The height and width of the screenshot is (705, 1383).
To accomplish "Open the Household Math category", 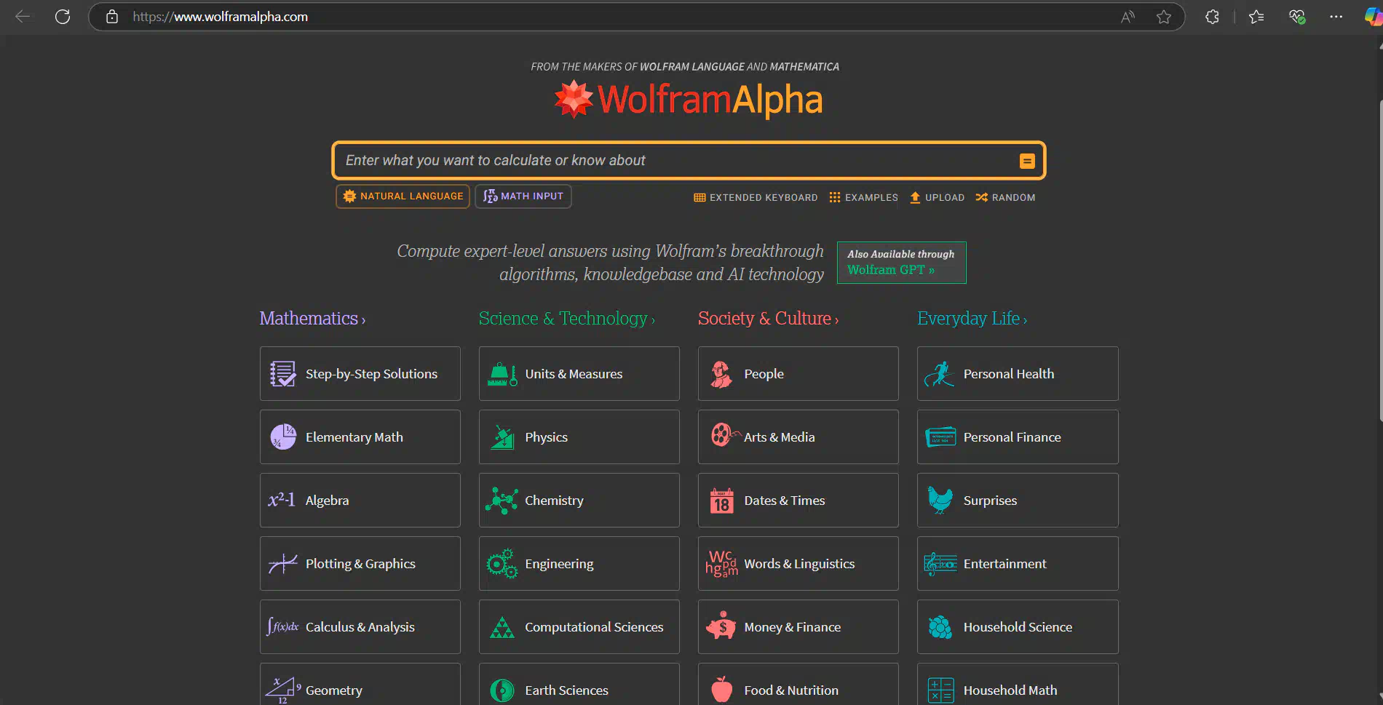I will click(x=1018, y=684).
